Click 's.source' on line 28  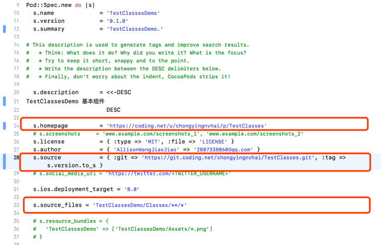click(47, 157)
